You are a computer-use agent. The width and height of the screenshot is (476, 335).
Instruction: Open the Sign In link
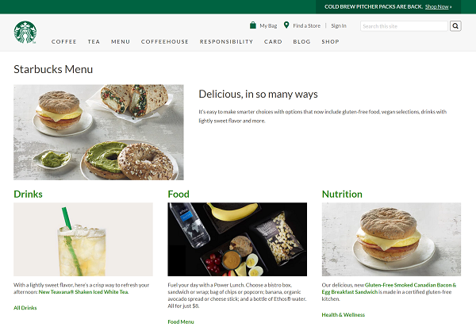click(x=339, y=26)
